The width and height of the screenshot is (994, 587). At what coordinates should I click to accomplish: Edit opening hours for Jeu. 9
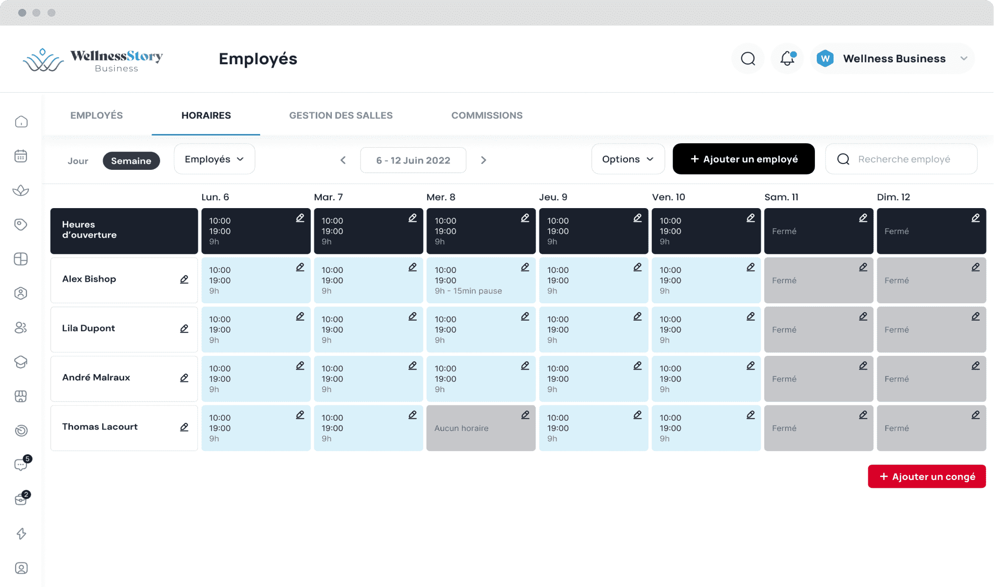[638, 218]
